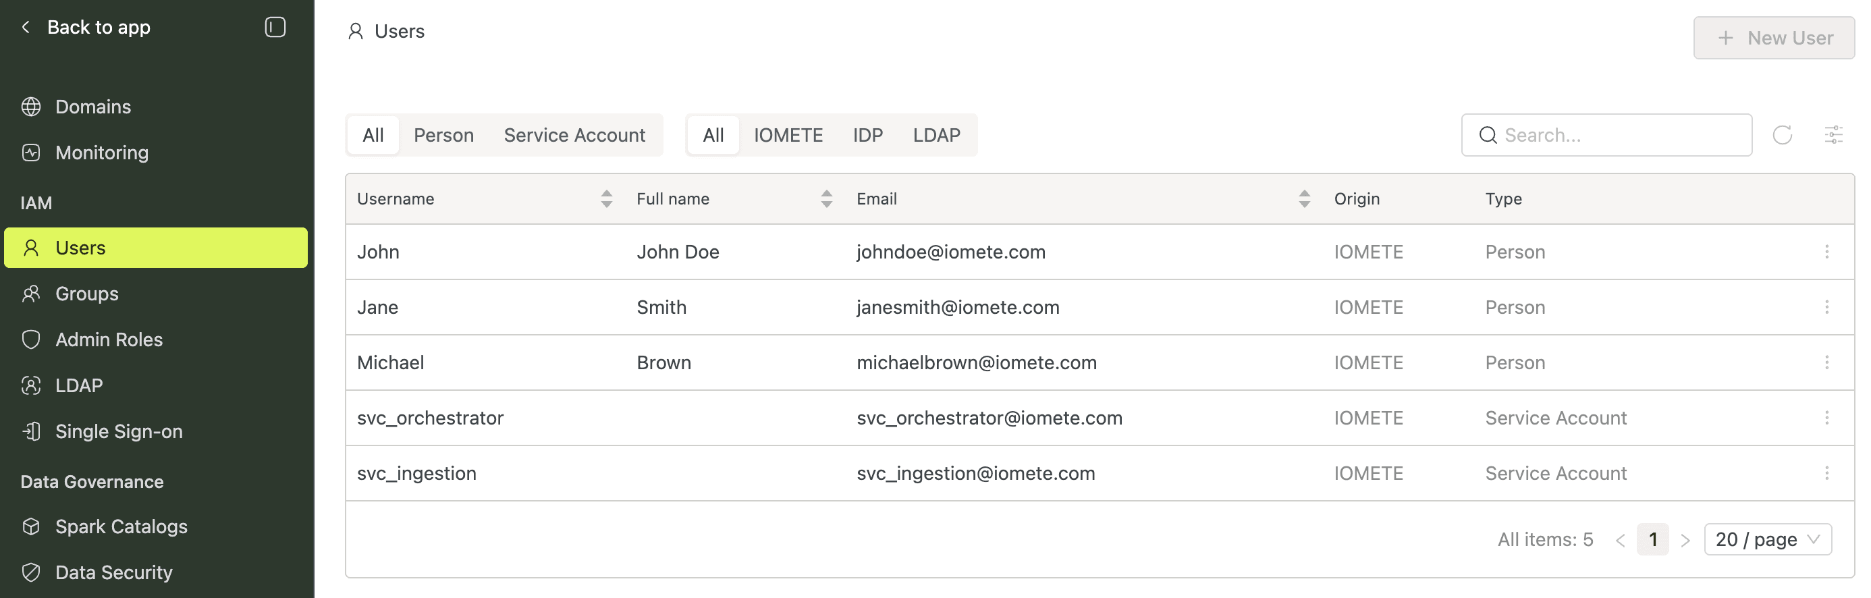Image resolution: width=1871 pixels, height=598 pixels.
Task: Open Groups in the IAM menu
Action: (86, 294)
